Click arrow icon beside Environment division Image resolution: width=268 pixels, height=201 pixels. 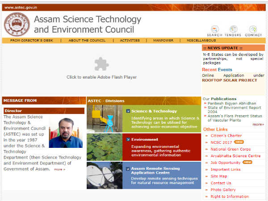click(128, 139)
